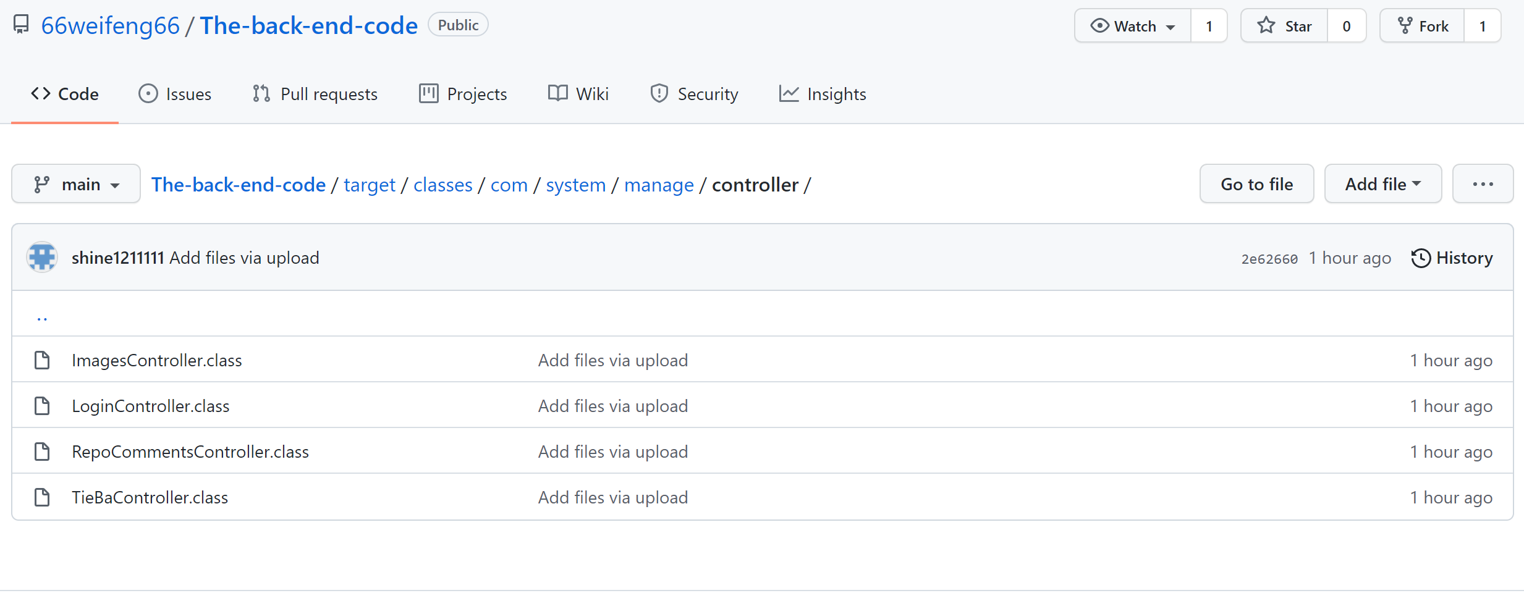Fork this repository
The height and width of the screenshot is (593, 1524).
click(1422, 26)
